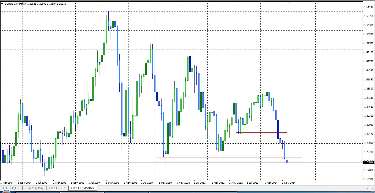Open the EURUSD,Monthly chart title dropdown arrow
375x193 pixels.
pos(2,4)
